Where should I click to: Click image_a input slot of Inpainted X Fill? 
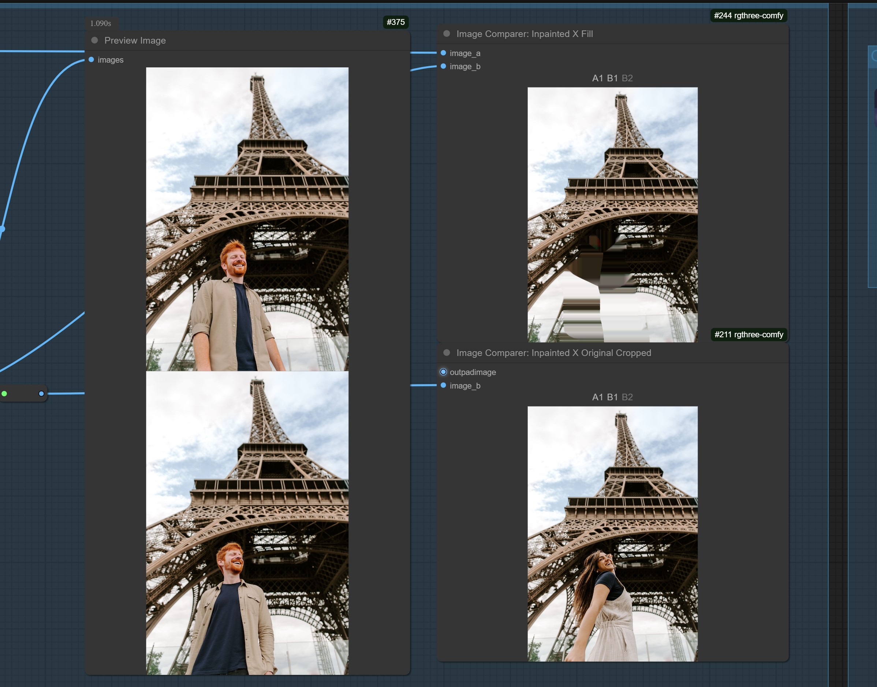[x=443, y=53]
